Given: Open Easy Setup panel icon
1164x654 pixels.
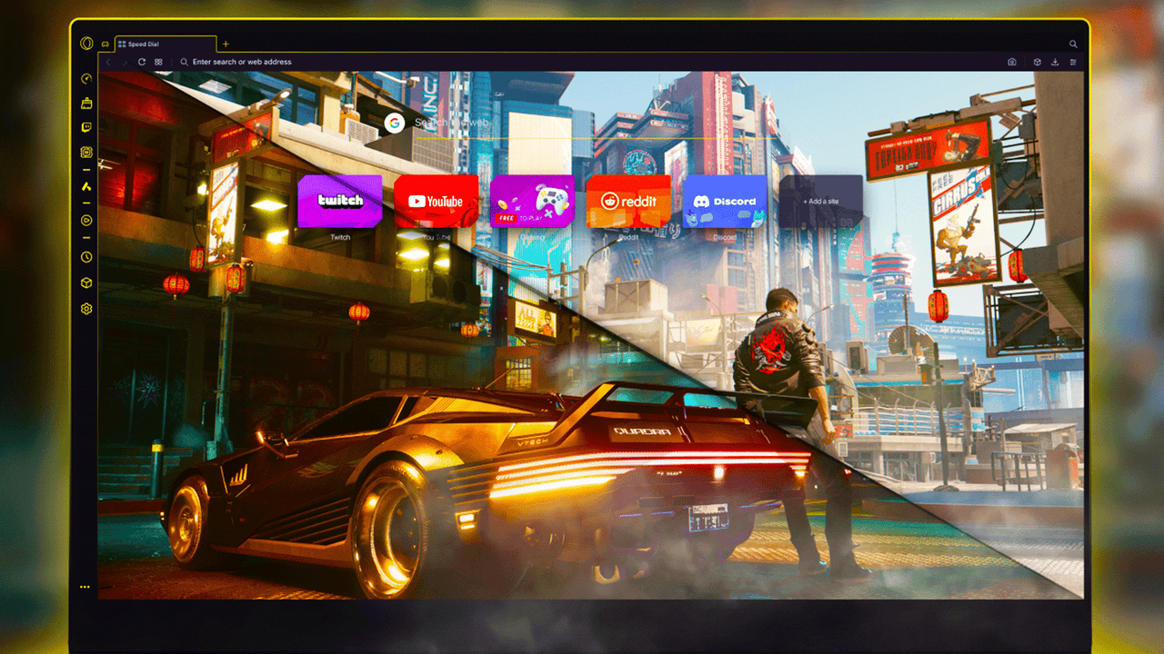Looking at the screenshot, I should point(1073,62).
